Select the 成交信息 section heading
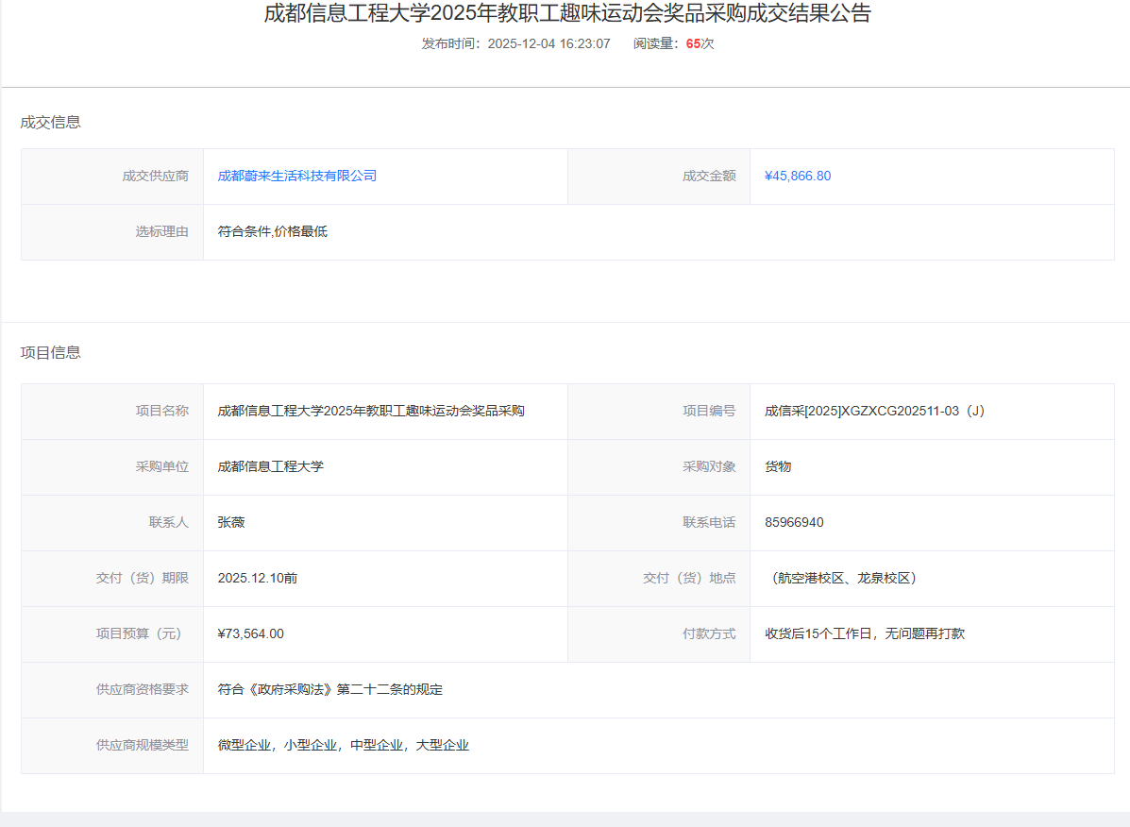1130x827 pixels. point(51,122)
